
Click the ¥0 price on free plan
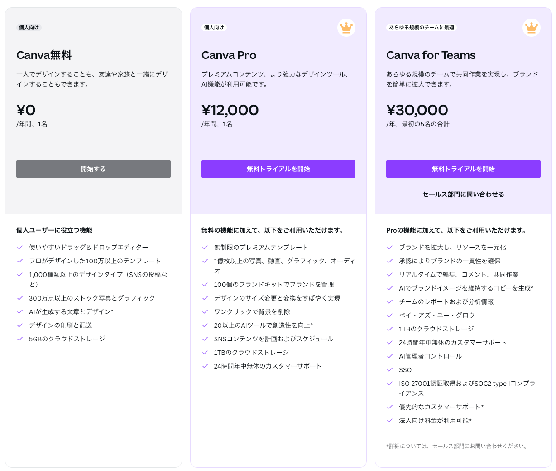pos(26,110)
